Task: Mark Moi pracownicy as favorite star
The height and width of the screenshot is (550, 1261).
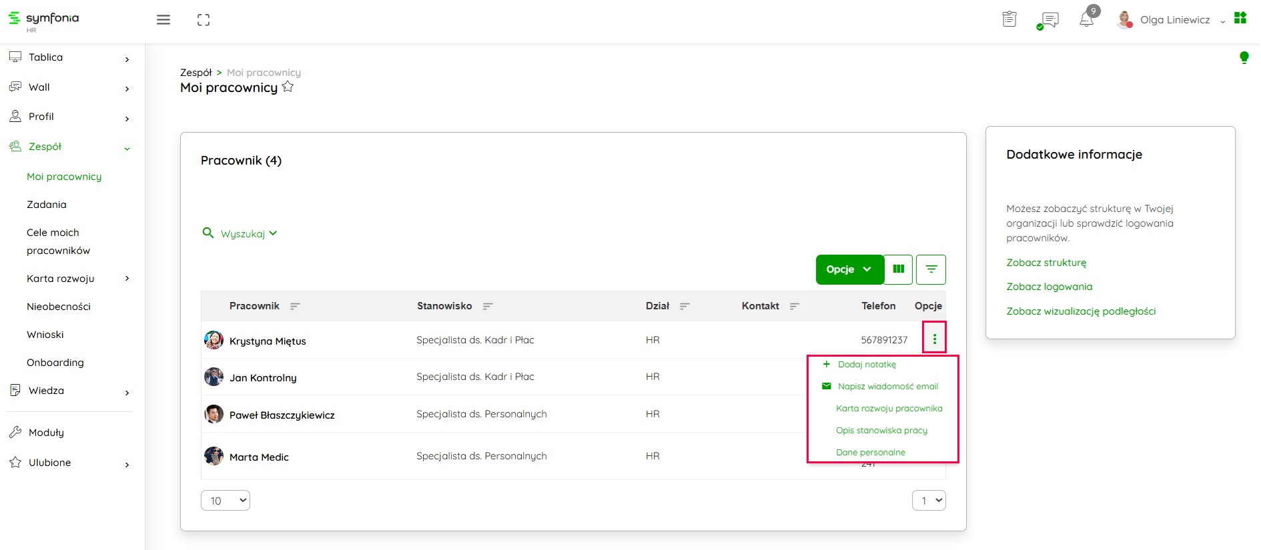Action: 288,87
